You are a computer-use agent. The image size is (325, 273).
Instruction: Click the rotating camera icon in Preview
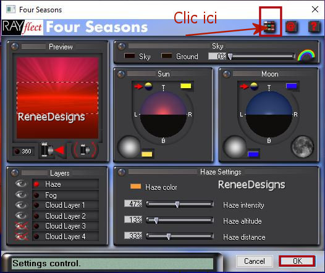pos(85,150)
